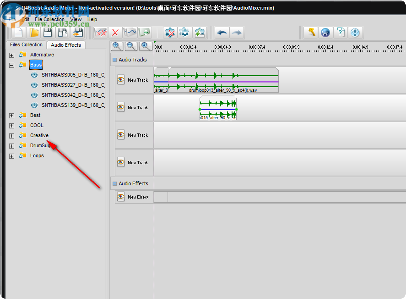This screenshot has width=406, height=299.
Task: Select the SNTHBASS139_D+B_160_C file
Action: (73, 105)
